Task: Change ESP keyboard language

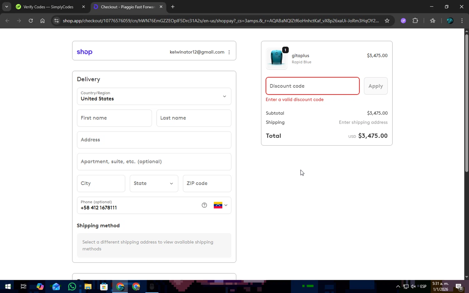Action: (x=423, y=286)
